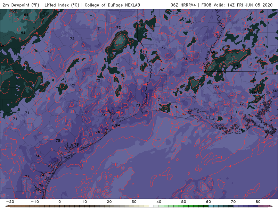Click the "Lifted Index (°C)" title text
This screenshot has width=278, height=208.
coord(62,5)
